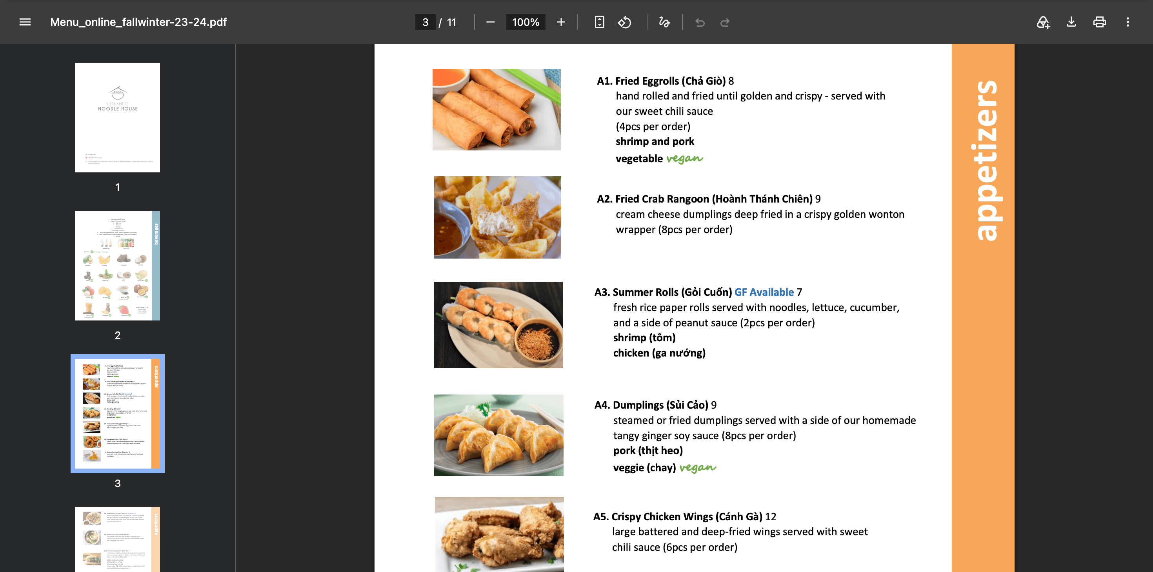Save the PDF to Google Drive
The image size is (1153, 572).
[1043, 22]
